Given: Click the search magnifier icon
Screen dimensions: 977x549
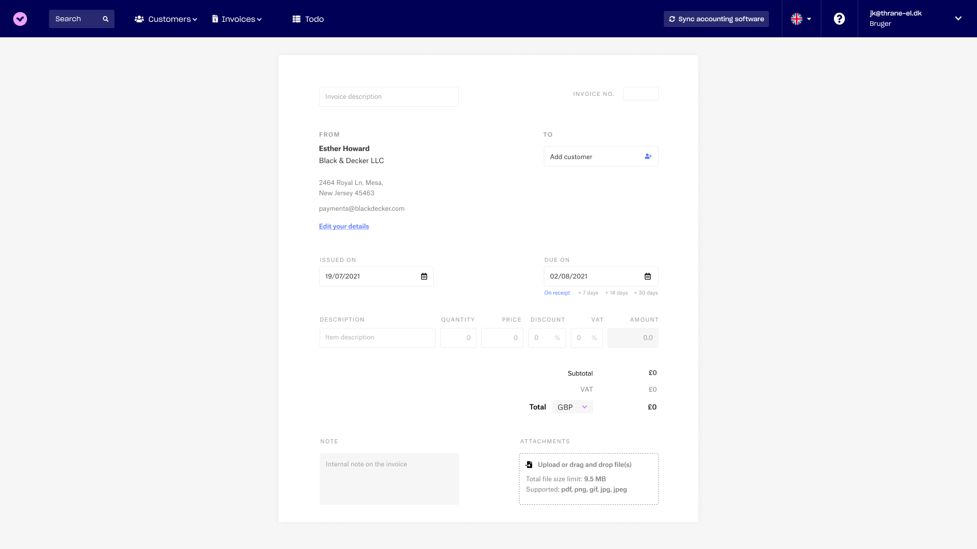Looking at the screenshot, I should click(x=105, y=18).
